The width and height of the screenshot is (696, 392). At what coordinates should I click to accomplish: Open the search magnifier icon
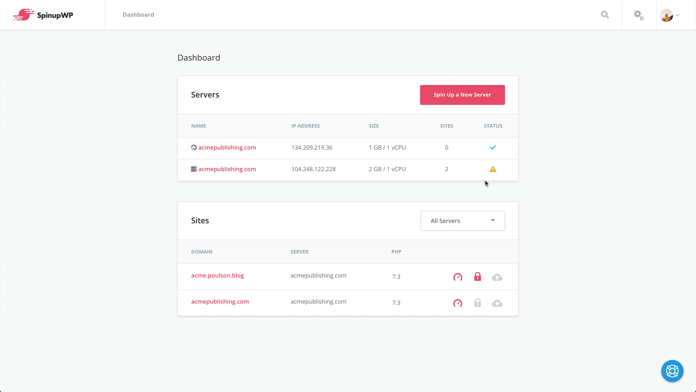605,15
